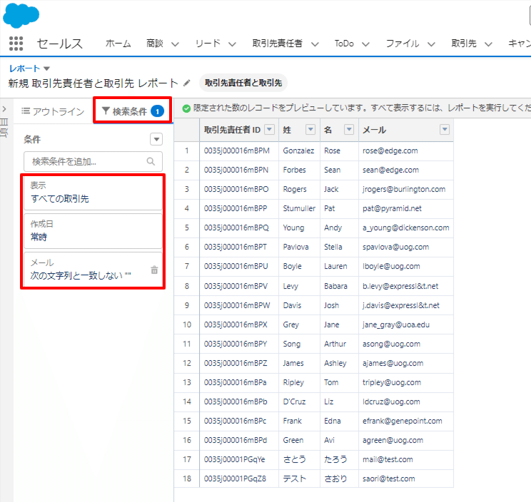Select cell a_young@dickenson.com
Viewport: 531px width, 502px height.
pos(405,228)
